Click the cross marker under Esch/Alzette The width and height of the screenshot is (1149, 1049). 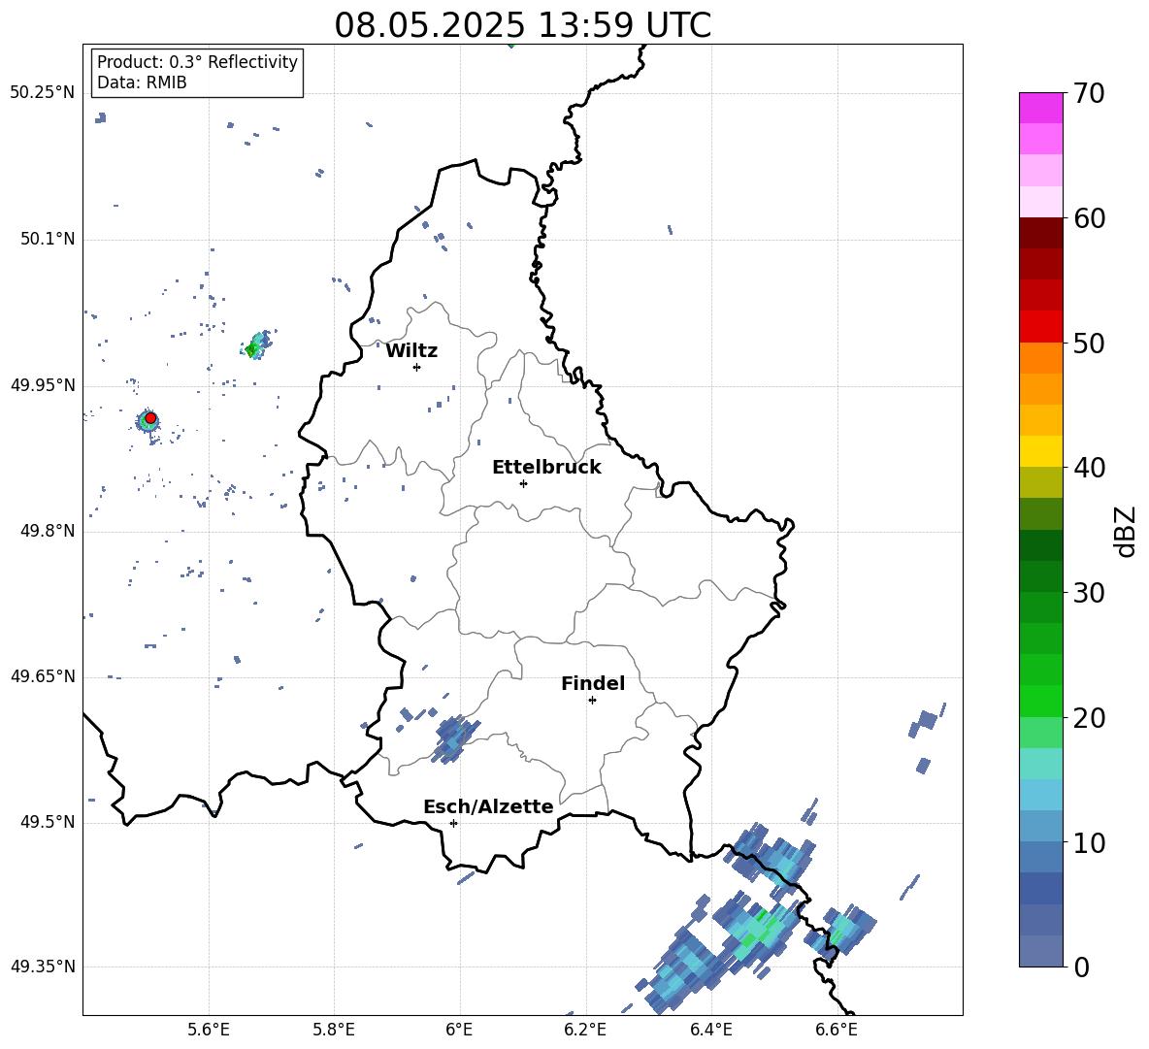coord(453,823)
